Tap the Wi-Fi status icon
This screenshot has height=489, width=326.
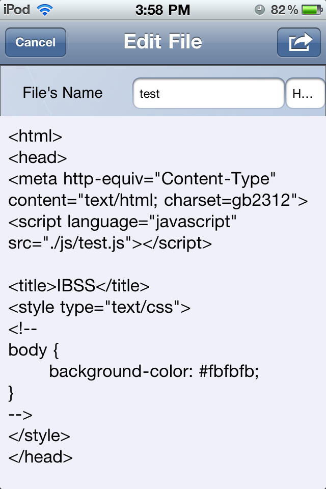45,10
